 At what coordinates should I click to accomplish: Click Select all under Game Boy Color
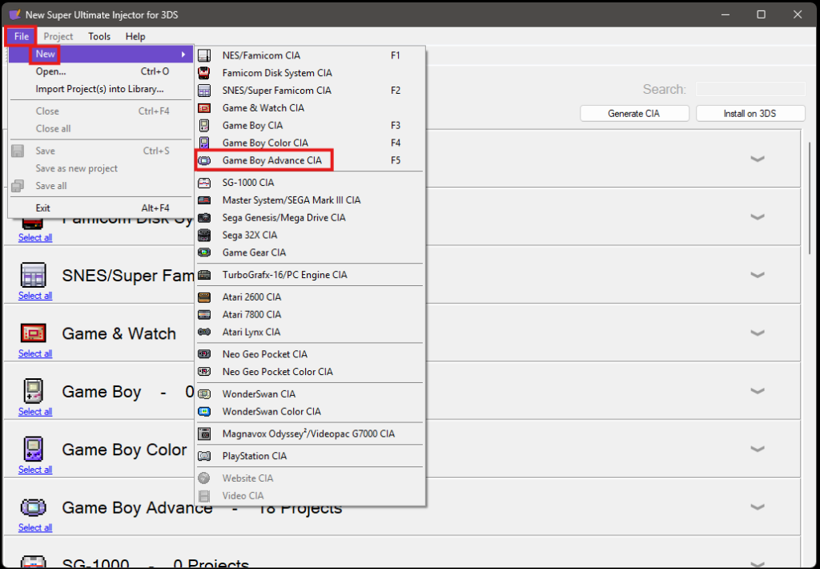pyautogui.click(x=35, y=470)
